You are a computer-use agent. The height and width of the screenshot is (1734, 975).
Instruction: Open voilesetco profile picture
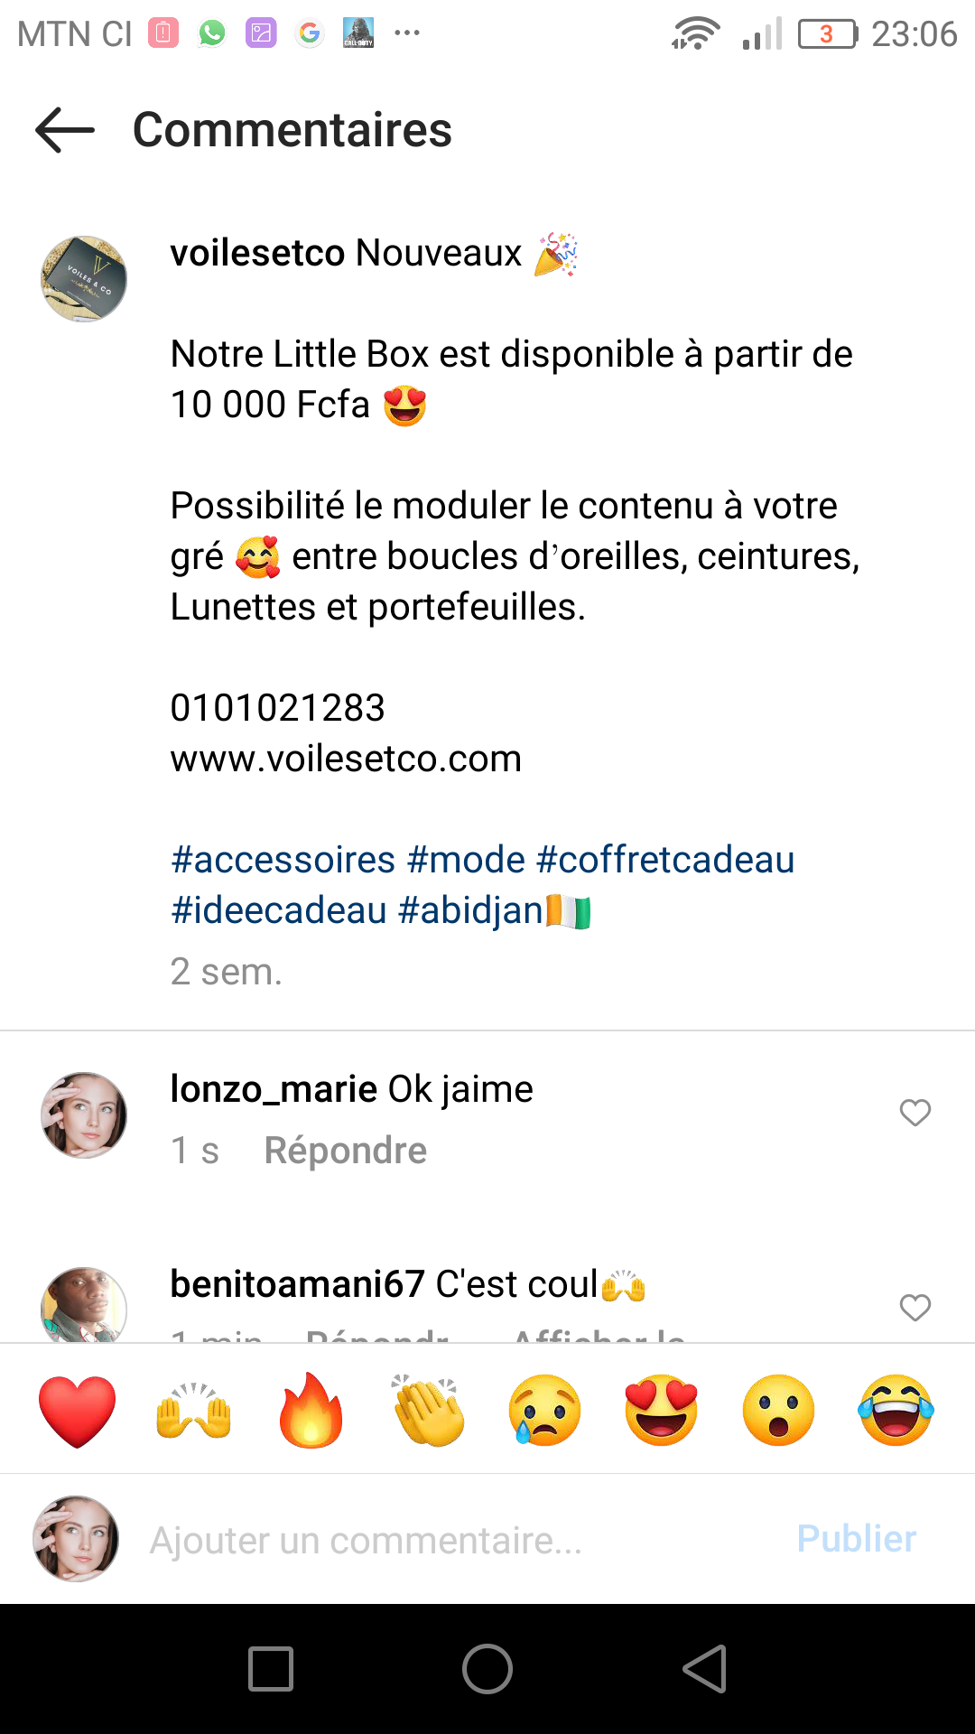pyautogui.click(x=84, y=279)
